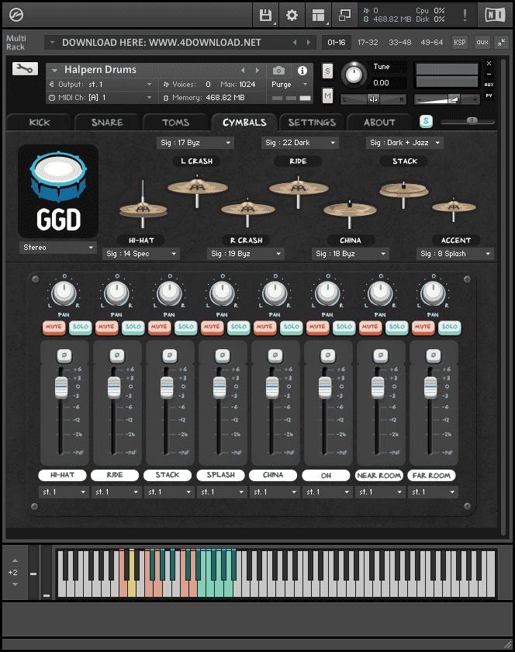Open the instrument info icon
This screenshot has height=652, width=515.
[x=302, y=71]
